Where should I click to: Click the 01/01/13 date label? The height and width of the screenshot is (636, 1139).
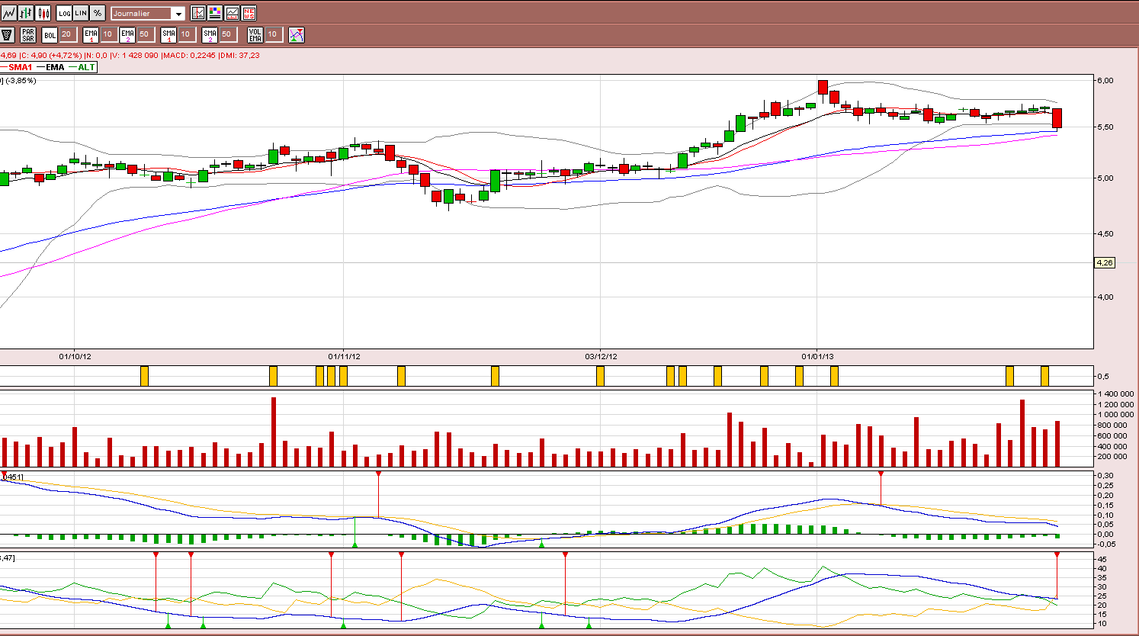tap(817, 356)
